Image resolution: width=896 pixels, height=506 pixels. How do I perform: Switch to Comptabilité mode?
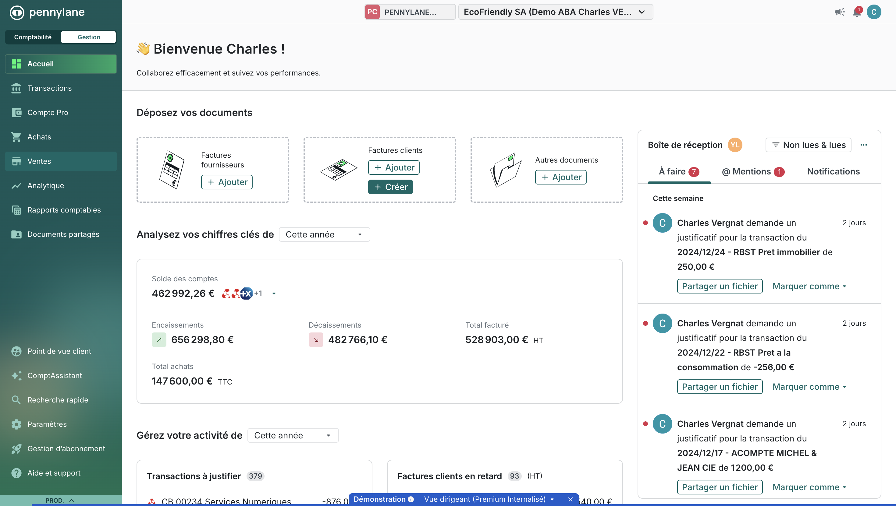pyautogui.click(x=33, y=37)
